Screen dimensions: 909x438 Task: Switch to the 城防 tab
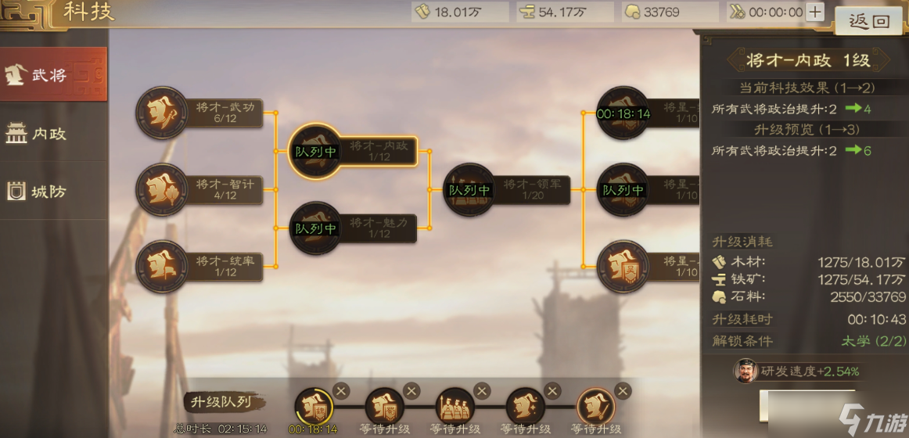(x=53, y=191)
